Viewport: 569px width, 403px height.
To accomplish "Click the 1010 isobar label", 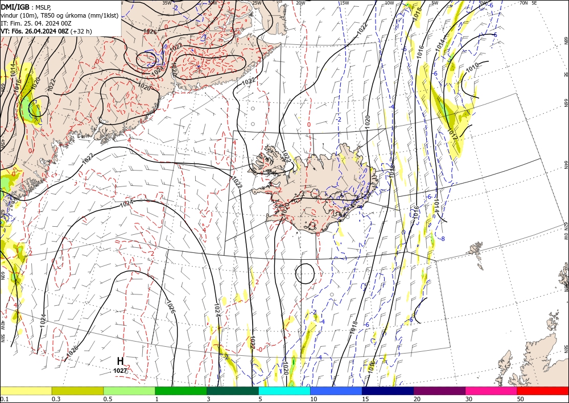I will (x=472, y=68).
